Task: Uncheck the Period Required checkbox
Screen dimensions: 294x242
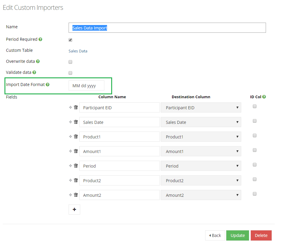Action: [70, 40]
